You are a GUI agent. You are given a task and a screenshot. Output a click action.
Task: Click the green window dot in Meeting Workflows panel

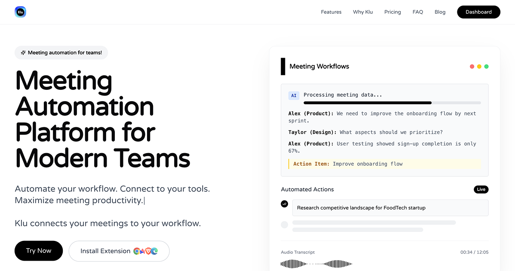(x=486, y=66)
